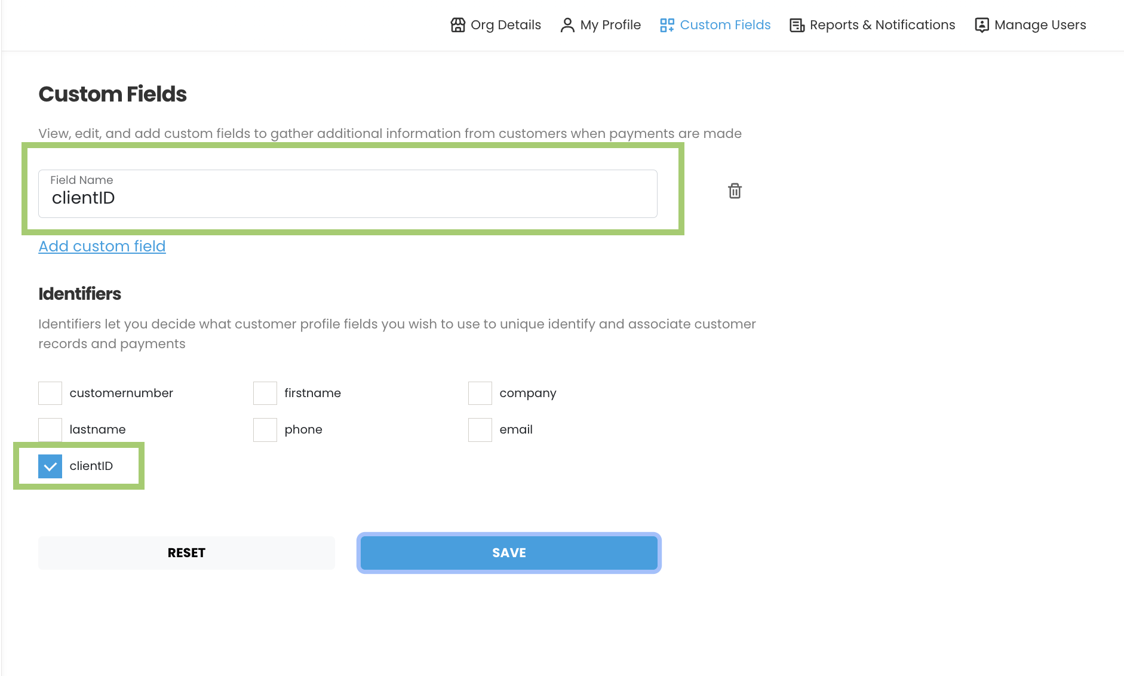The width and height of the screenshot is (1124, 676).
Task: Enable the lastname checkbox
Action: (50, 429)
